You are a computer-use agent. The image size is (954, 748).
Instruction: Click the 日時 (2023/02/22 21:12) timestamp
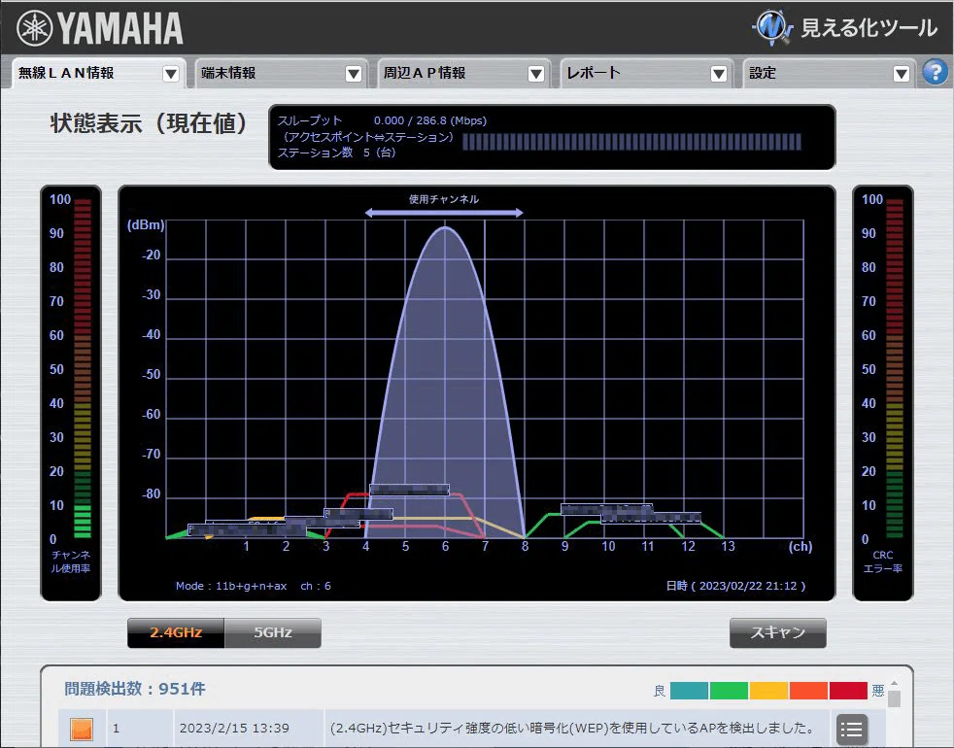(x=735, y=586)
